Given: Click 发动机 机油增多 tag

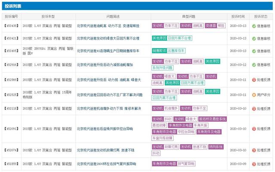Looking at the screenshot, I should tap(165, 109).
